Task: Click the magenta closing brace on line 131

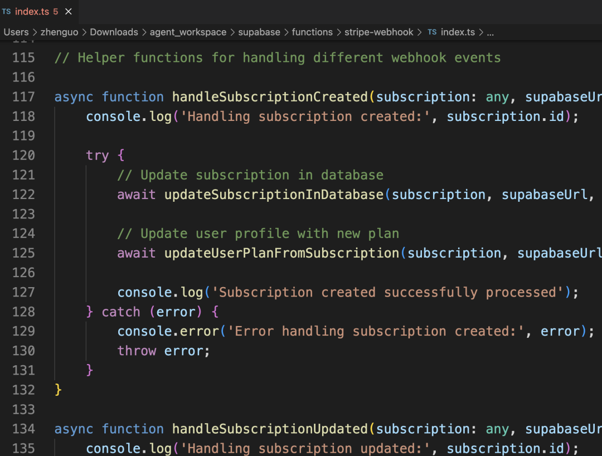Action: 89,370
